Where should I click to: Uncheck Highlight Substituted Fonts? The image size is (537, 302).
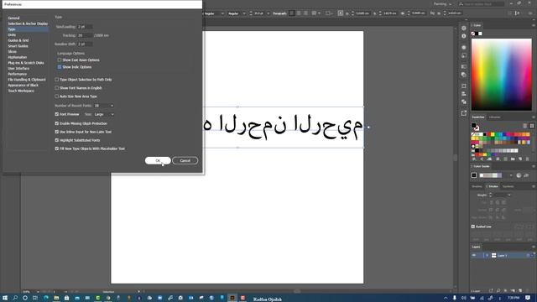pyautogui.click(x=57, y=140)
